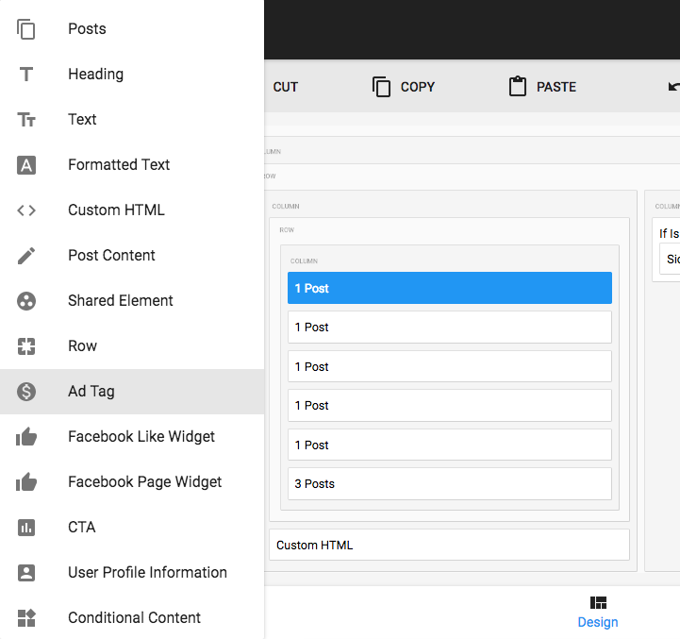Click the Ad Tag dollar icon
680x639 pixels.
tap(26, 392)
